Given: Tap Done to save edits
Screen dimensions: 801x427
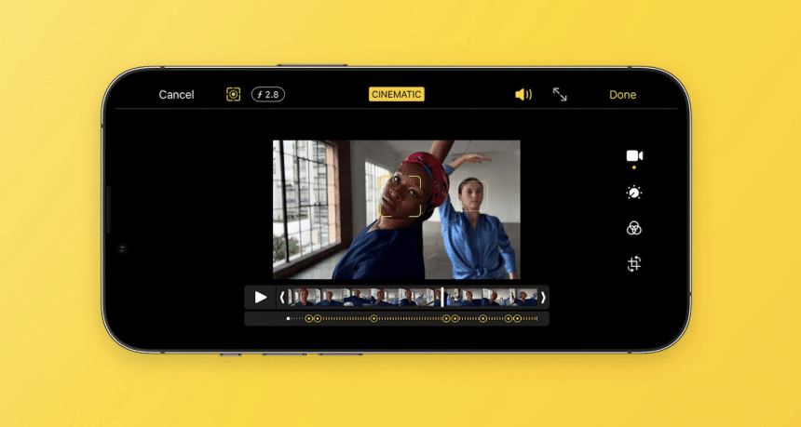Looking at the screenshot, I should [x=622, y=95].
